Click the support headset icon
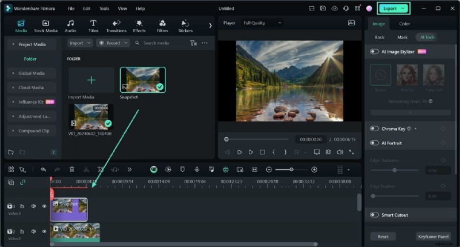 [x=346, y=9]
